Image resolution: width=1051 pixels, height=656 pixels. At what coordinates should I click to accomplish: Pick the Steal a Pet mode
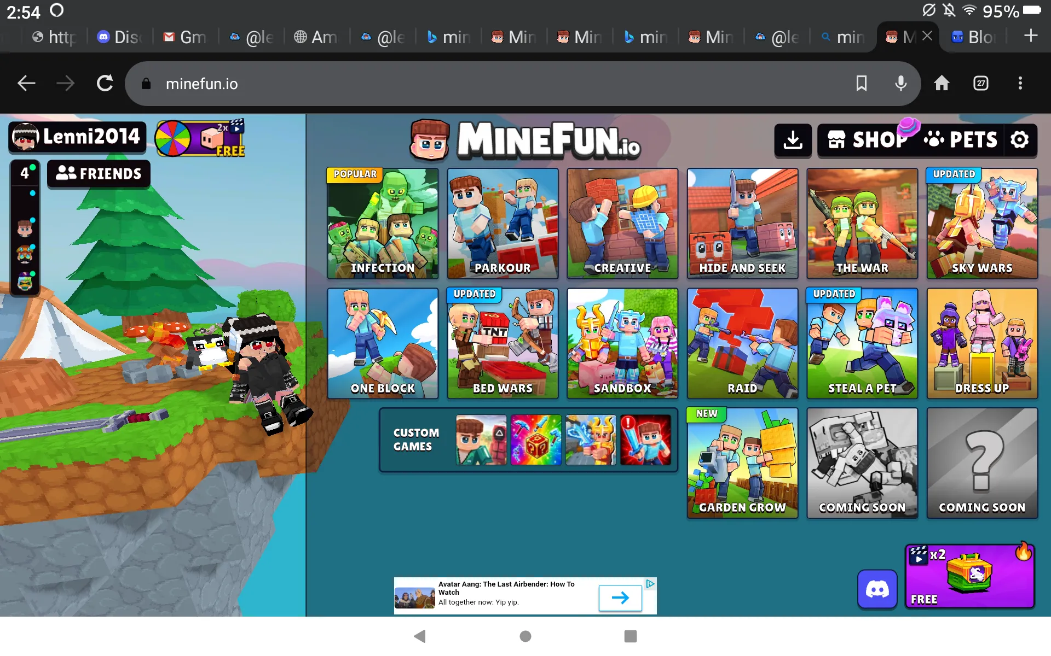pos(862,343)
